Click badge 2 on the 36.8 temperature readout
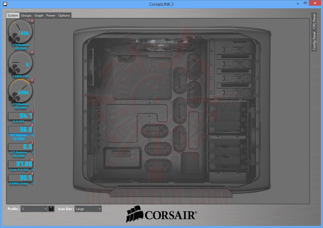The image size is (323, 228). (32, 125)
